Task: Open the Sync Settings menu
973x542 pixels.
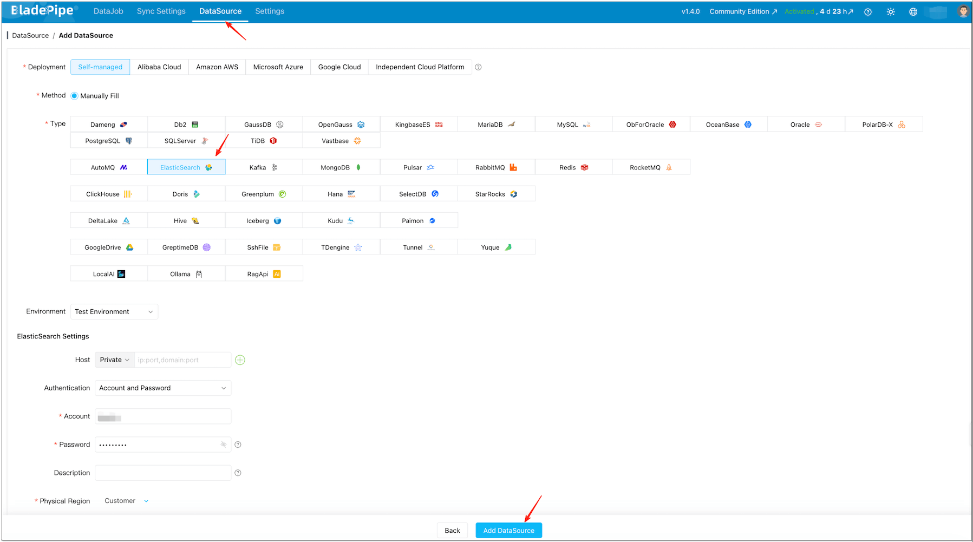Action: click(161, 11)
